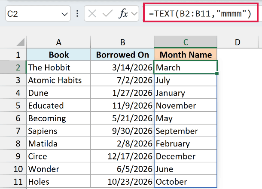The image size is (262, 189).
Task: Select row 8 header
Action: point(13,143)
